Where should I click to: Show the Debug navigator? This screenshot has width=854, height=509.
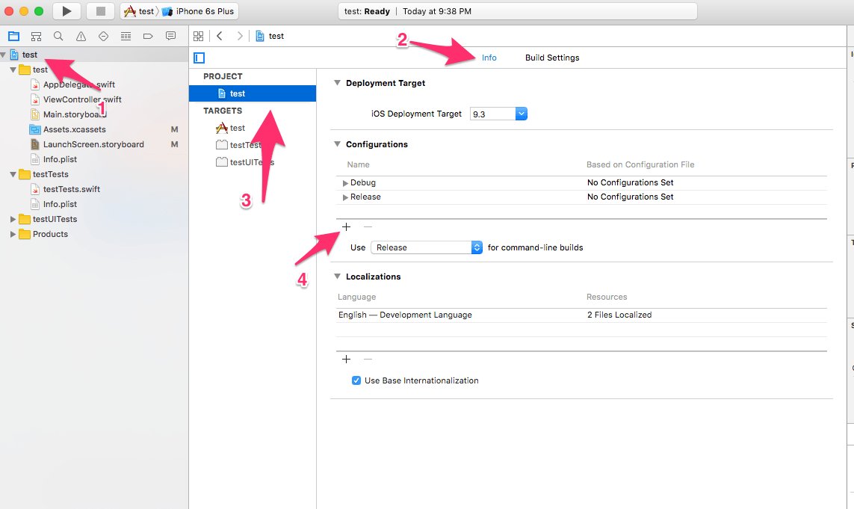(126, 37)
